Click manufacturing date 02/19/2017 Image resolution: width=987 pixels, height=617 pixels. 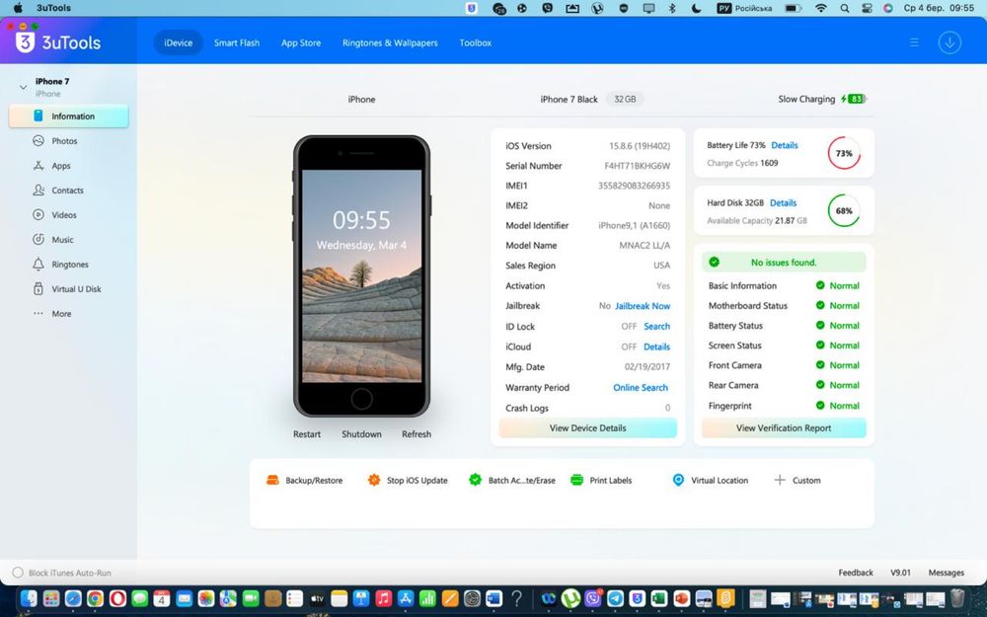tap(647, 367)
